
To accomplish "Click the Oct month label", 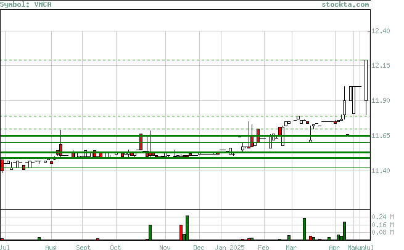I will [x=115, y=248].
